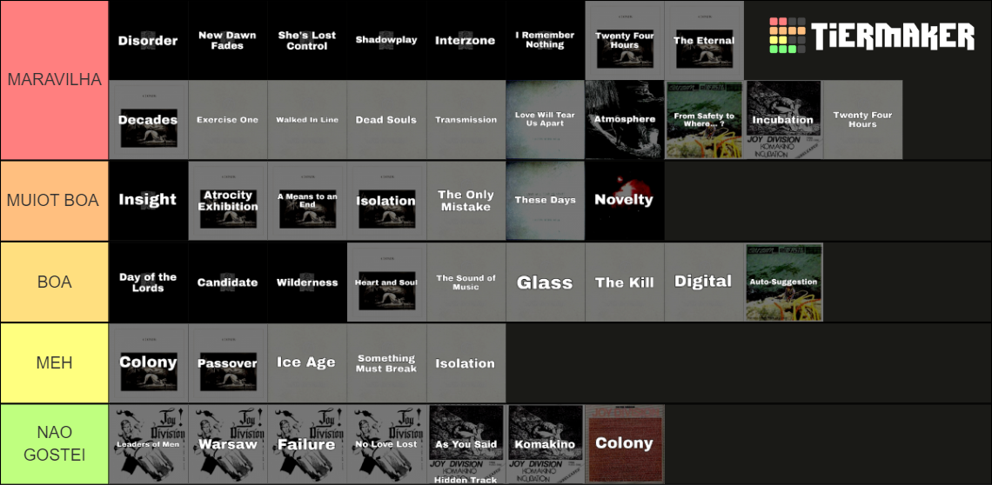The width and height of the screenshot is (992, 485).
Task: Click the Transmission tile
Action: click(466, 119)
